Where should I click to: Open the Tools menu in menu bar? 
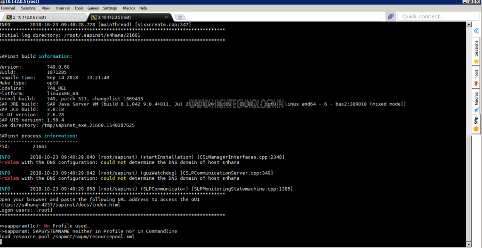point(79,8)
